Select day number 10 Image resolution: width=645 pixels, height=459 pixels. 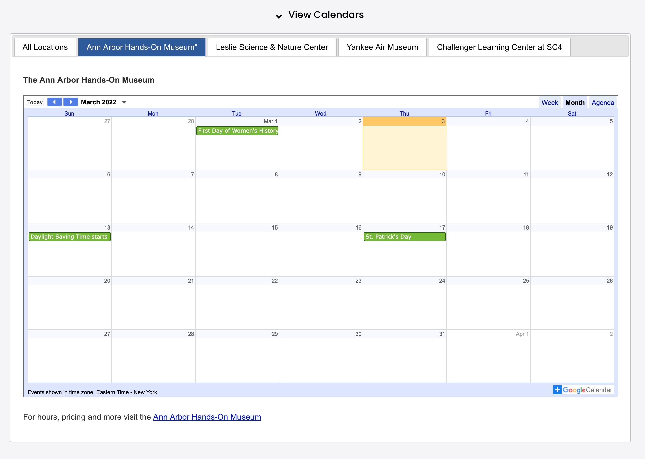coord(442,175)
